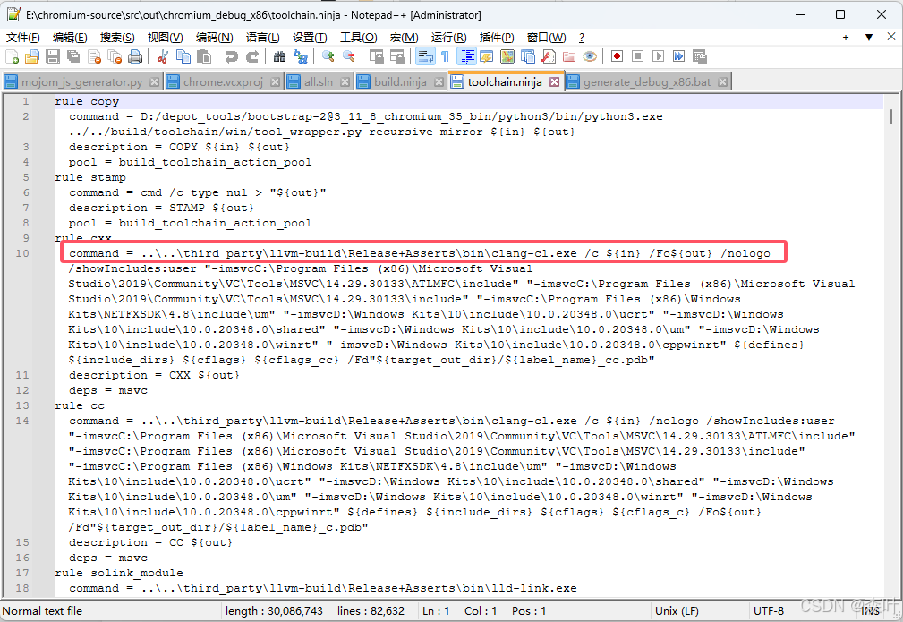903x622 pixels.
Task: Click Save recorded macro icon
Action: [x=700, y=56]
